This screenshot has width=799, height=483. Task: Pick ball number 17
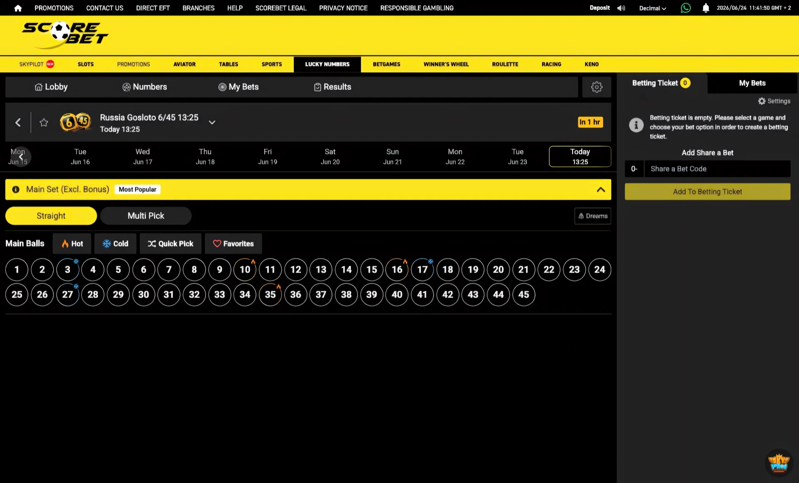422,270
